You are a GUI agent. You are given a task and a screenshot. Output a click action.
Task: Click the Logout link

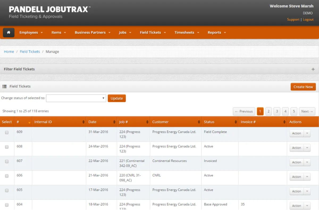(308, 19)
